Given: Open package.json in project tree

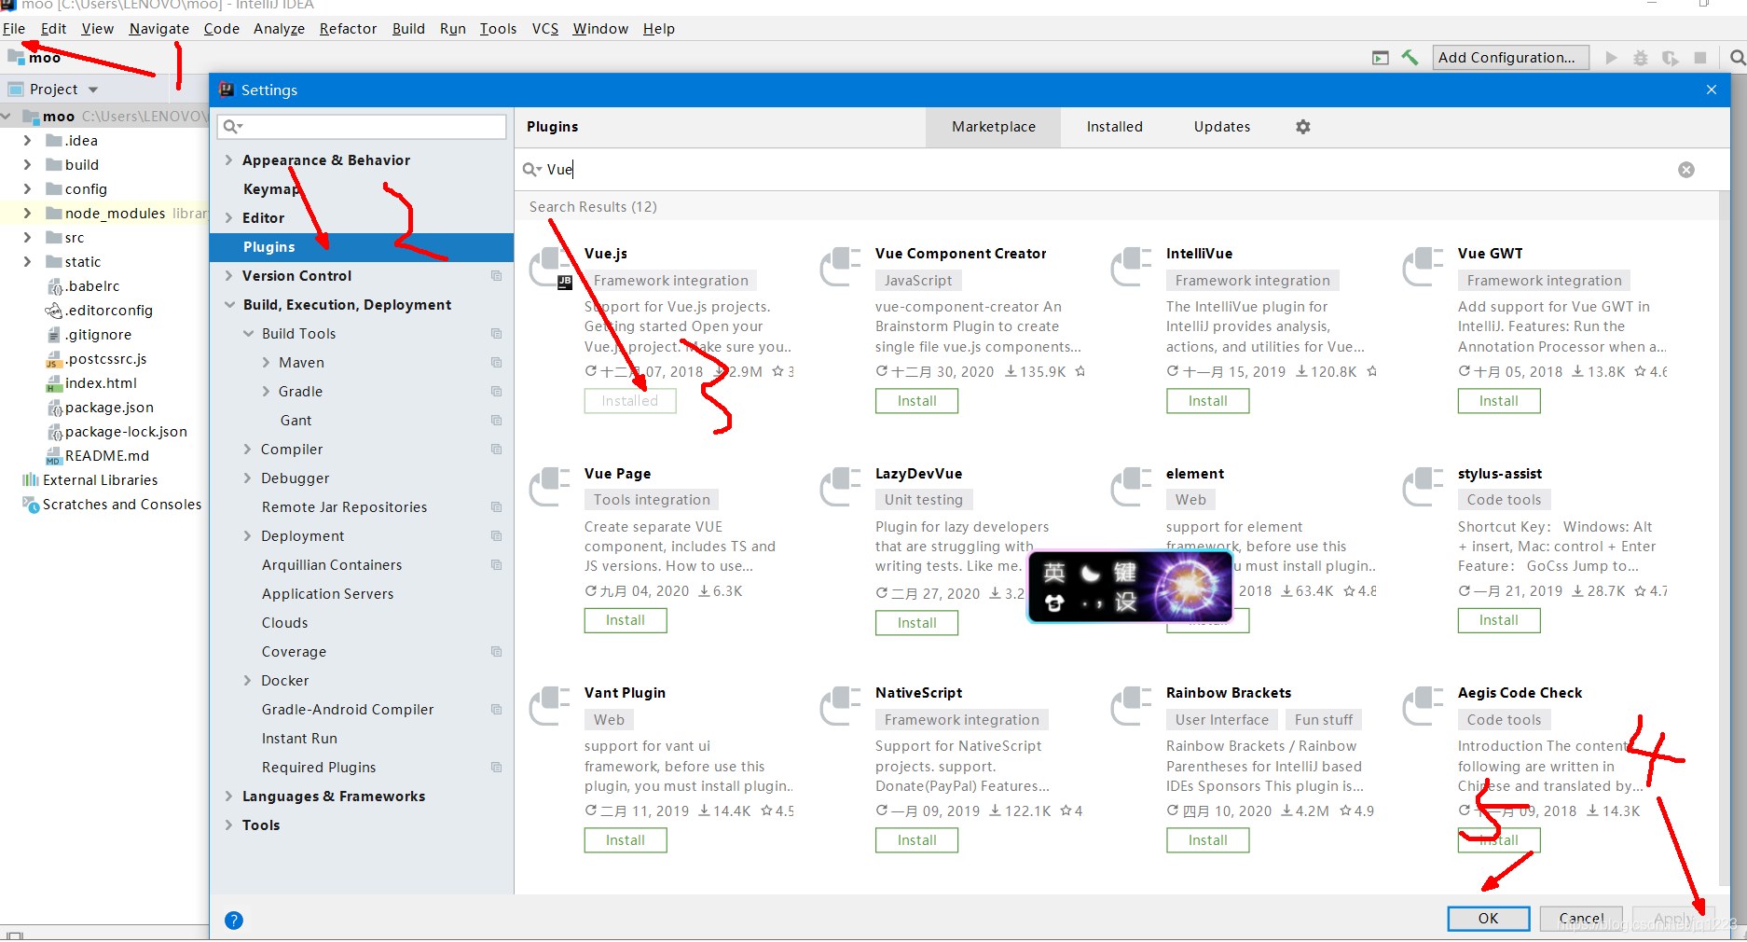Looking at the screenshot, I should point(109,408).
